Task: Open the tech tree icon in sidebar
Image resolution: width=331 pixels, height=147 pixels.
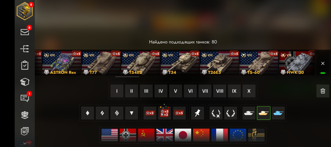Action: point(25,49)
